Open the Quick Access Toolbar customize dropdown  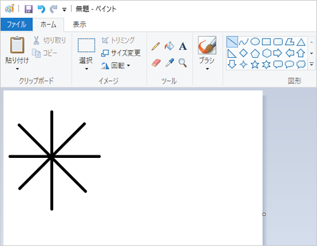tap(64, 10)
